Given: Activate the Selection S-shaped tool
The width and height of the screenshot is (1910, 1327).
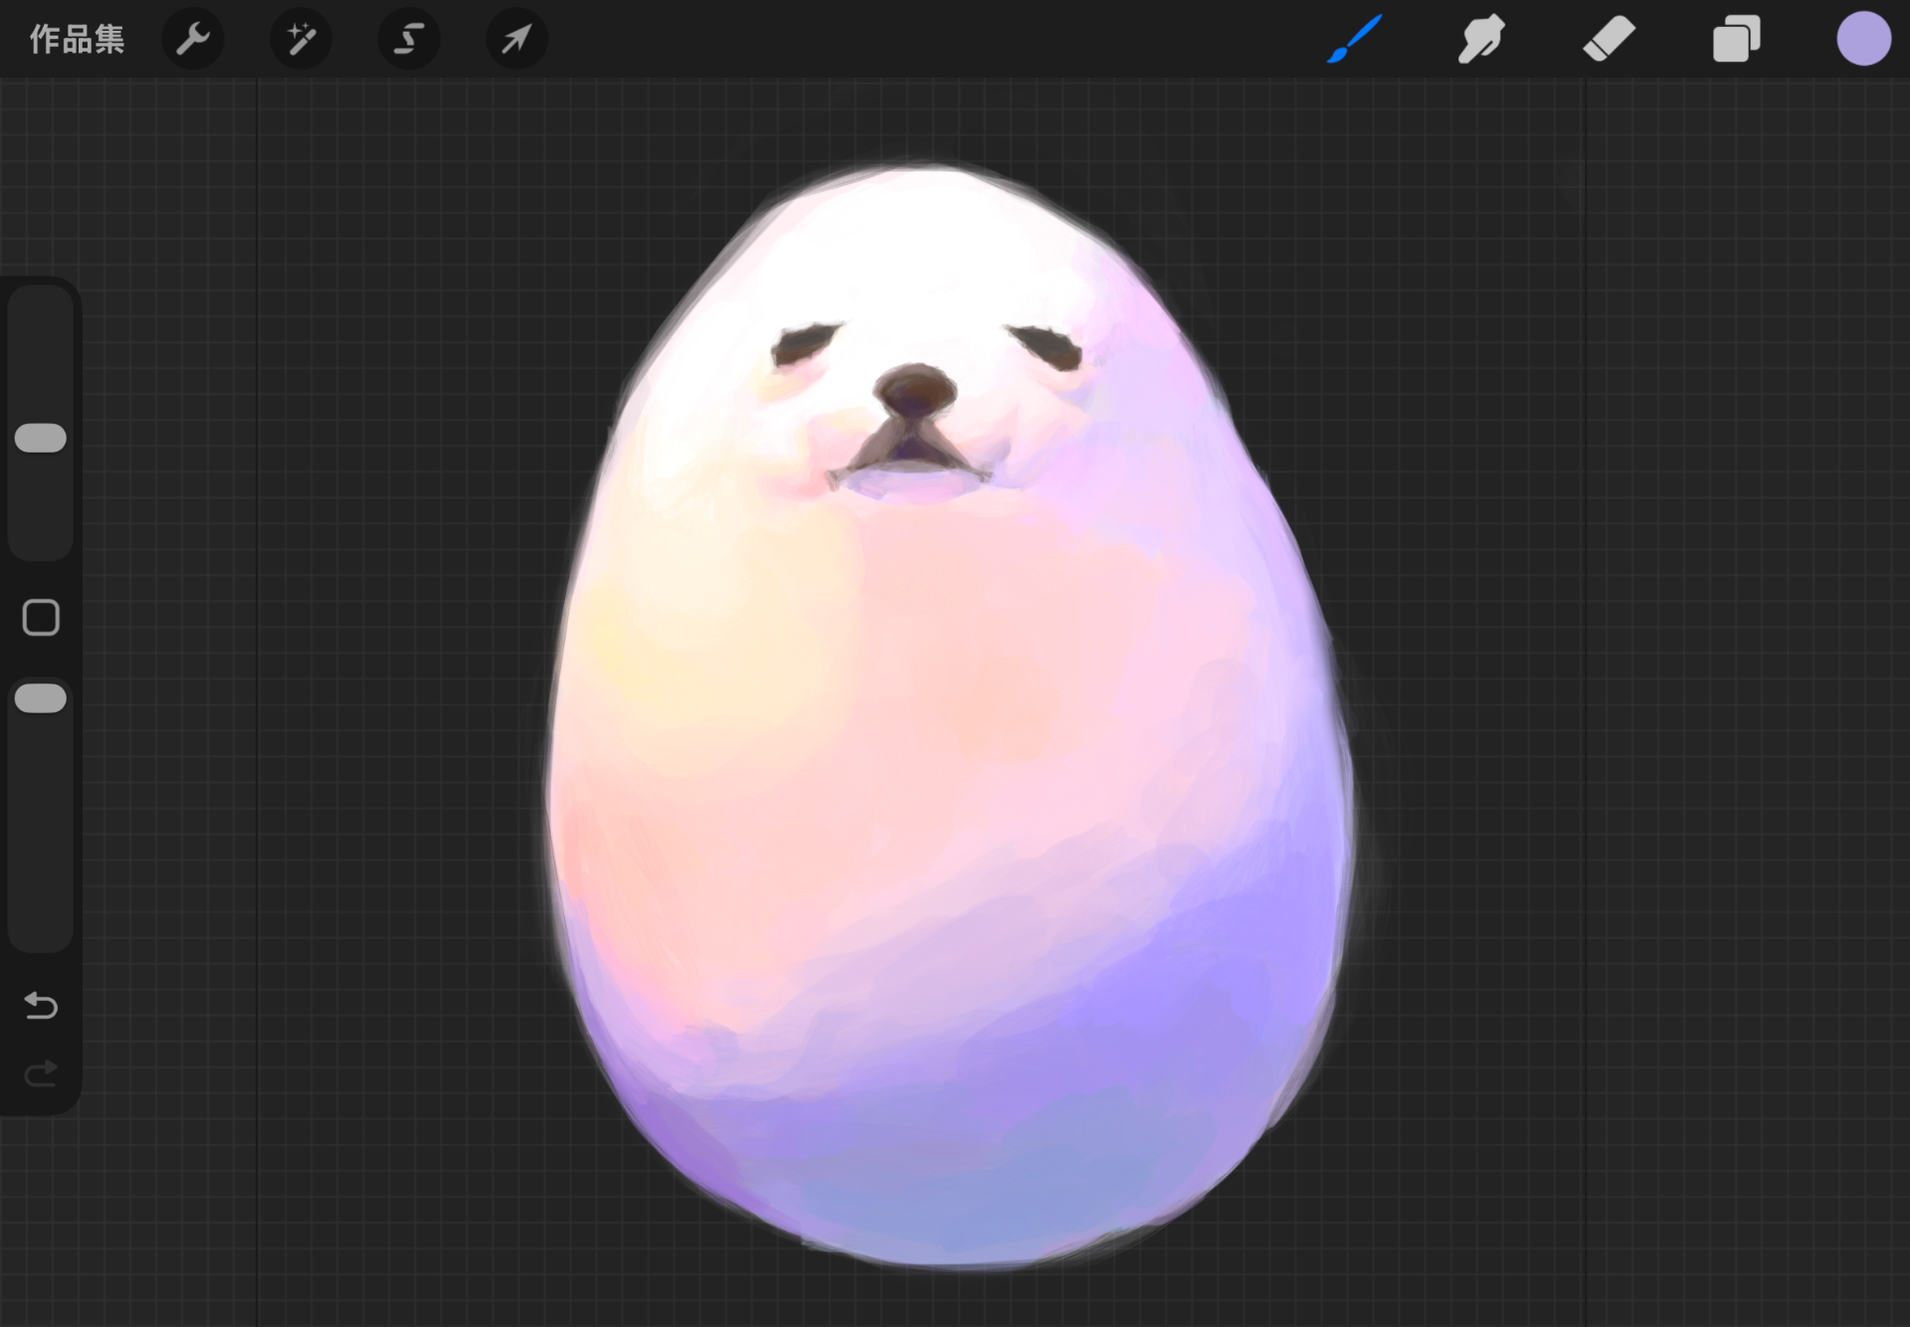Looking at the screenshot, I should (409, 40).
